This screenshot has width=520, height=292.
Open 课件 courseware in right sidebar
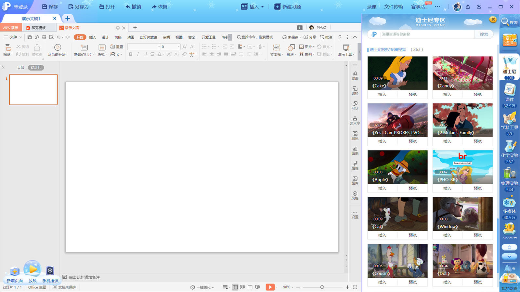tap(509, 96)
